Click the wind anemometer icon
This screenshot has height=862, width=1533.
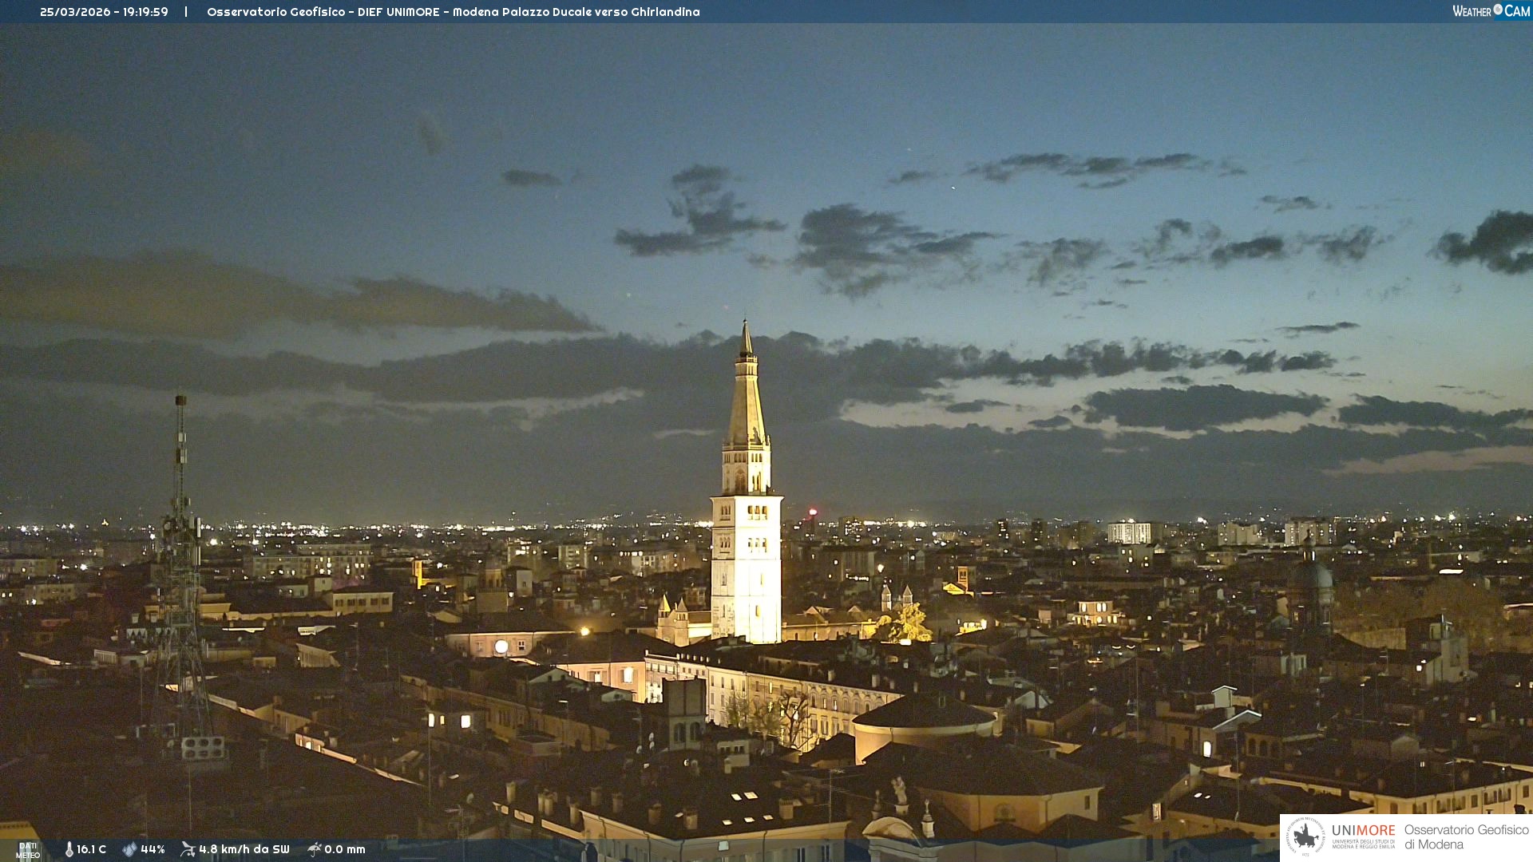[188, 849]
